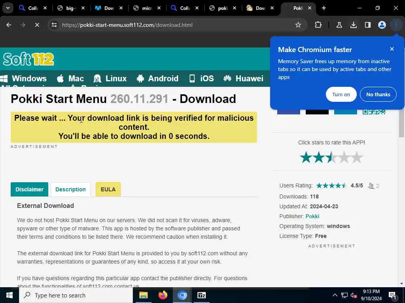This screenshot has width=405, height=303.
Task: Open Chromium three-dot menu
Action: (396, 25)
